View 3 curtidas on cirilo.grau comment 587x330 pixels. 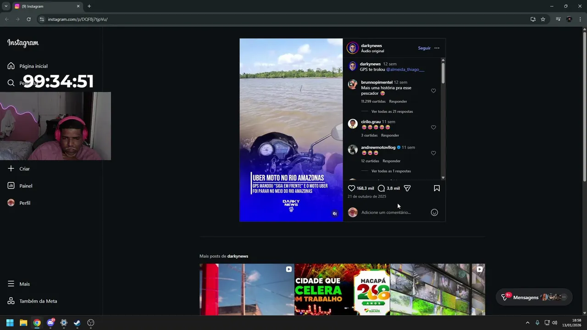[x=369, y=135]
